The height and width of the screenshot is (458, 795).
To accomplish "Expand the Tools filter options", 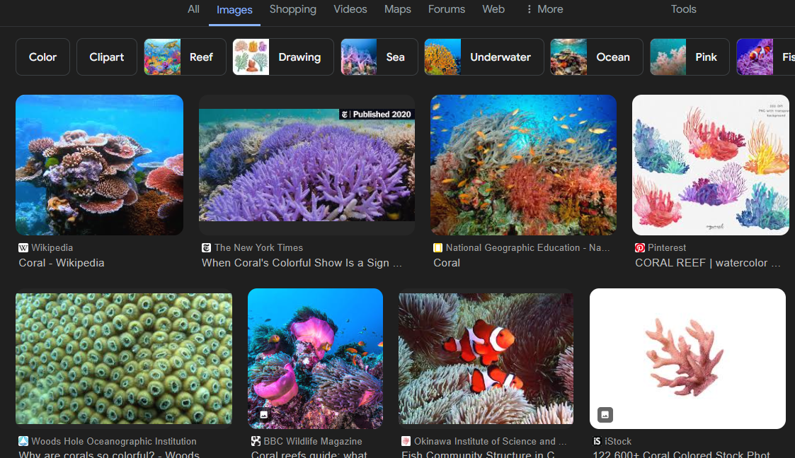I will pos(683,9).
